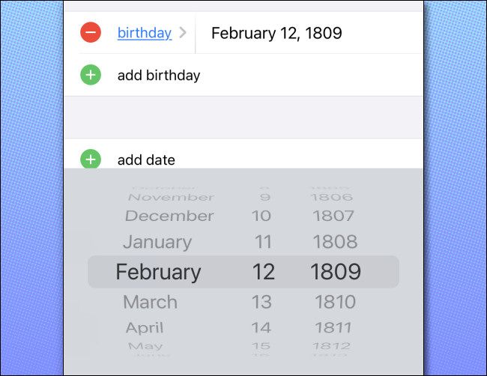Image resolution: width=487 pixels, height=376 pixels.
Task: Tap the February 12, 1809 date field
Action: pyautogui.click(x=276, y=33)
